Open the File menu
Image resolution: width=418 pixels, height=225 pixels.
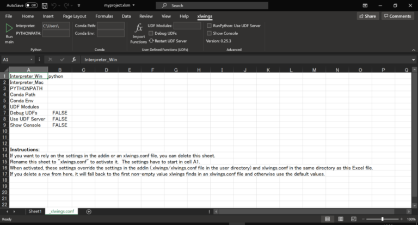9,16
